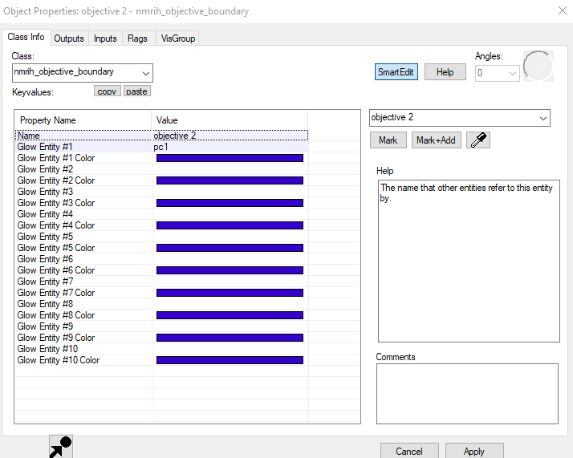Select the Glow Entity #5 row
Image resolution: width=573 pixels, height=458 pixels.
(x=161, y=237)
